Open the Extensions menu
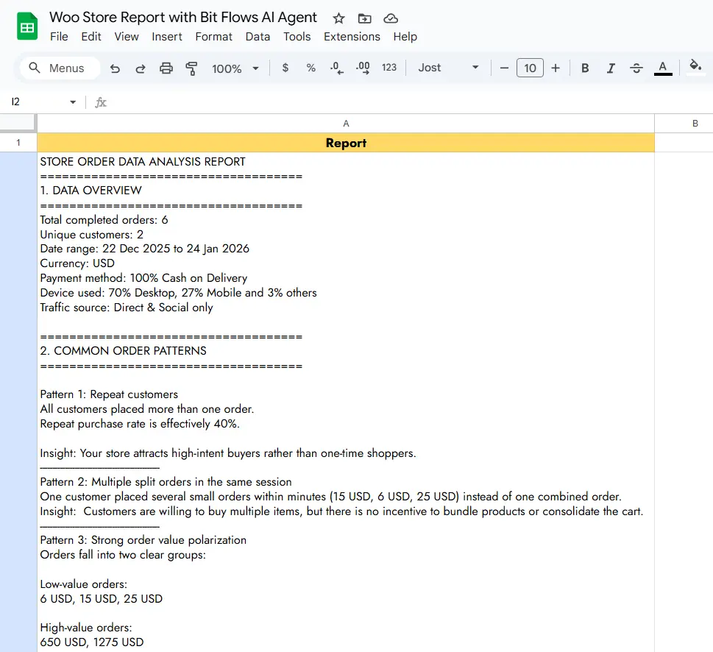 tap(352, 37)
